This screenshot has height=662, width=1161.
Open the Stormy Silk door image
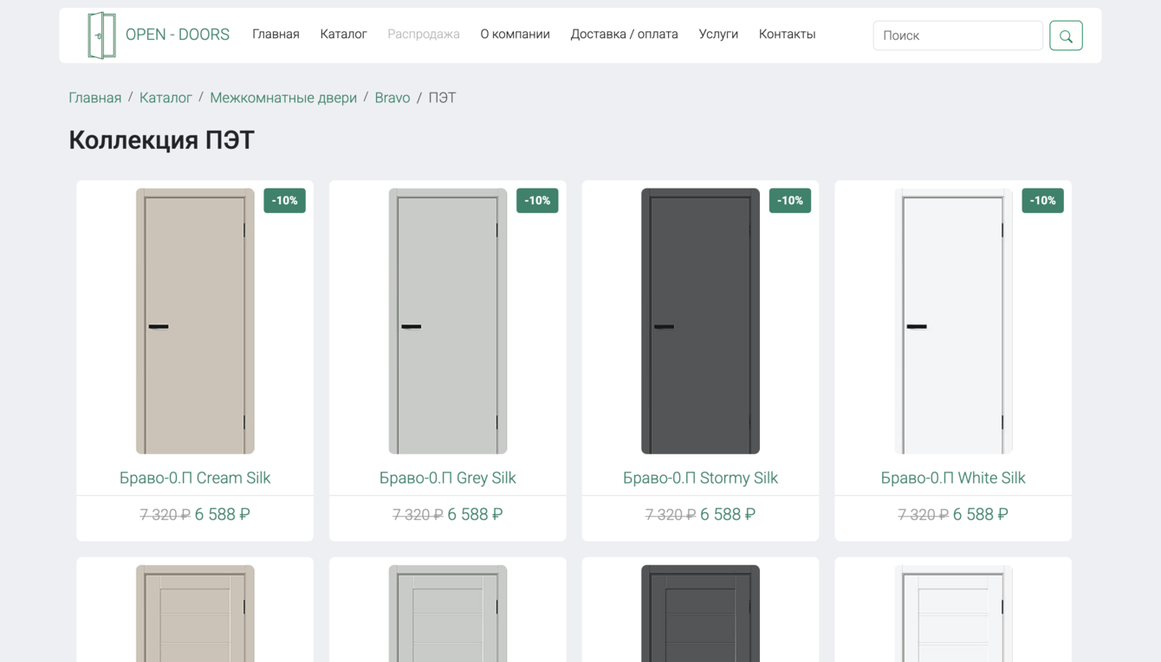700,321
